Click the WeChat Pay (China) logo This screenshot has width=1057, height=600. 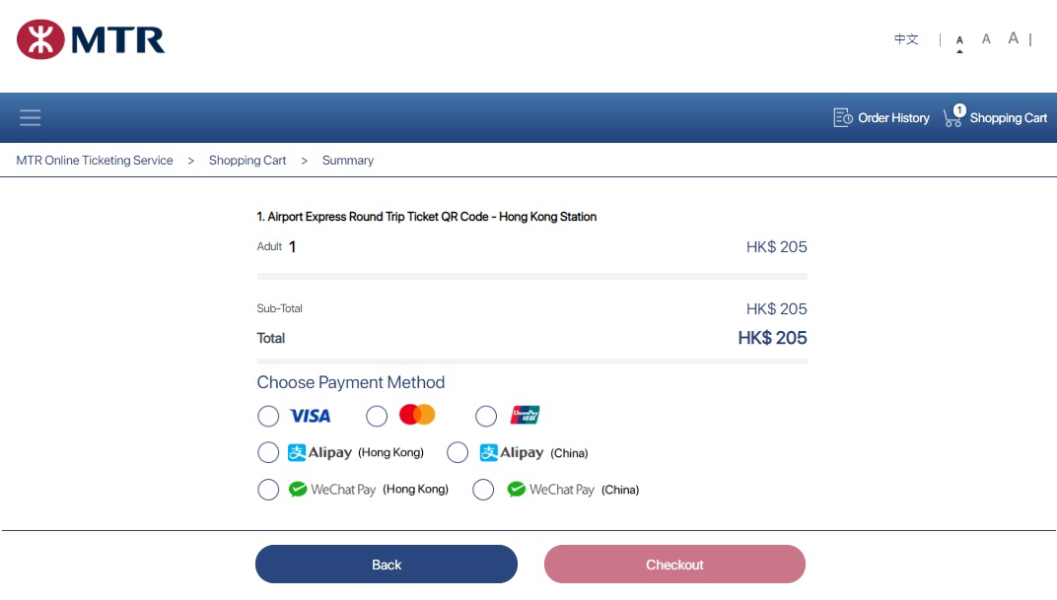[x=516, y=489]
